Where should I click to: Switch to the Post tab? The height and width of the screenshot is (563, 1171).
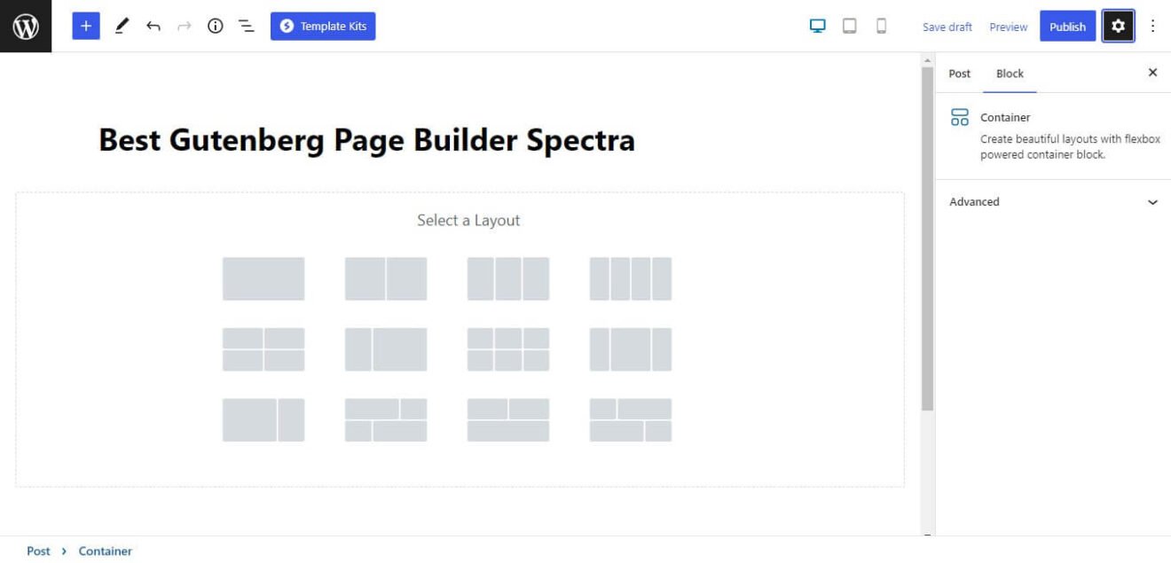coord(959,74)
